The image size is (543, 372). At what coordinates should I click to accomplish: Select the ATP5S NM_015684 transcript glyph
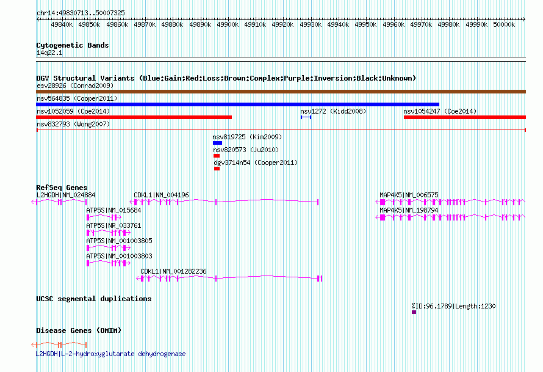tap(104, 217)
